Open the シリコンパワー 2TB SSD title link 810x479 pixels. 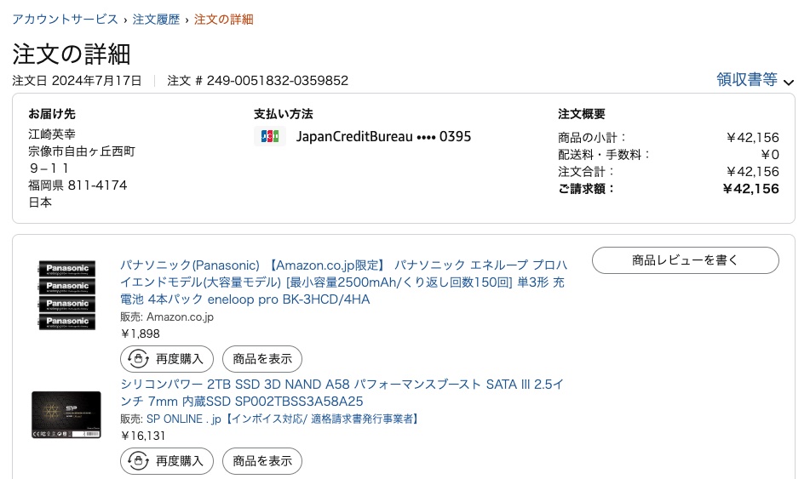coord(342,392)
